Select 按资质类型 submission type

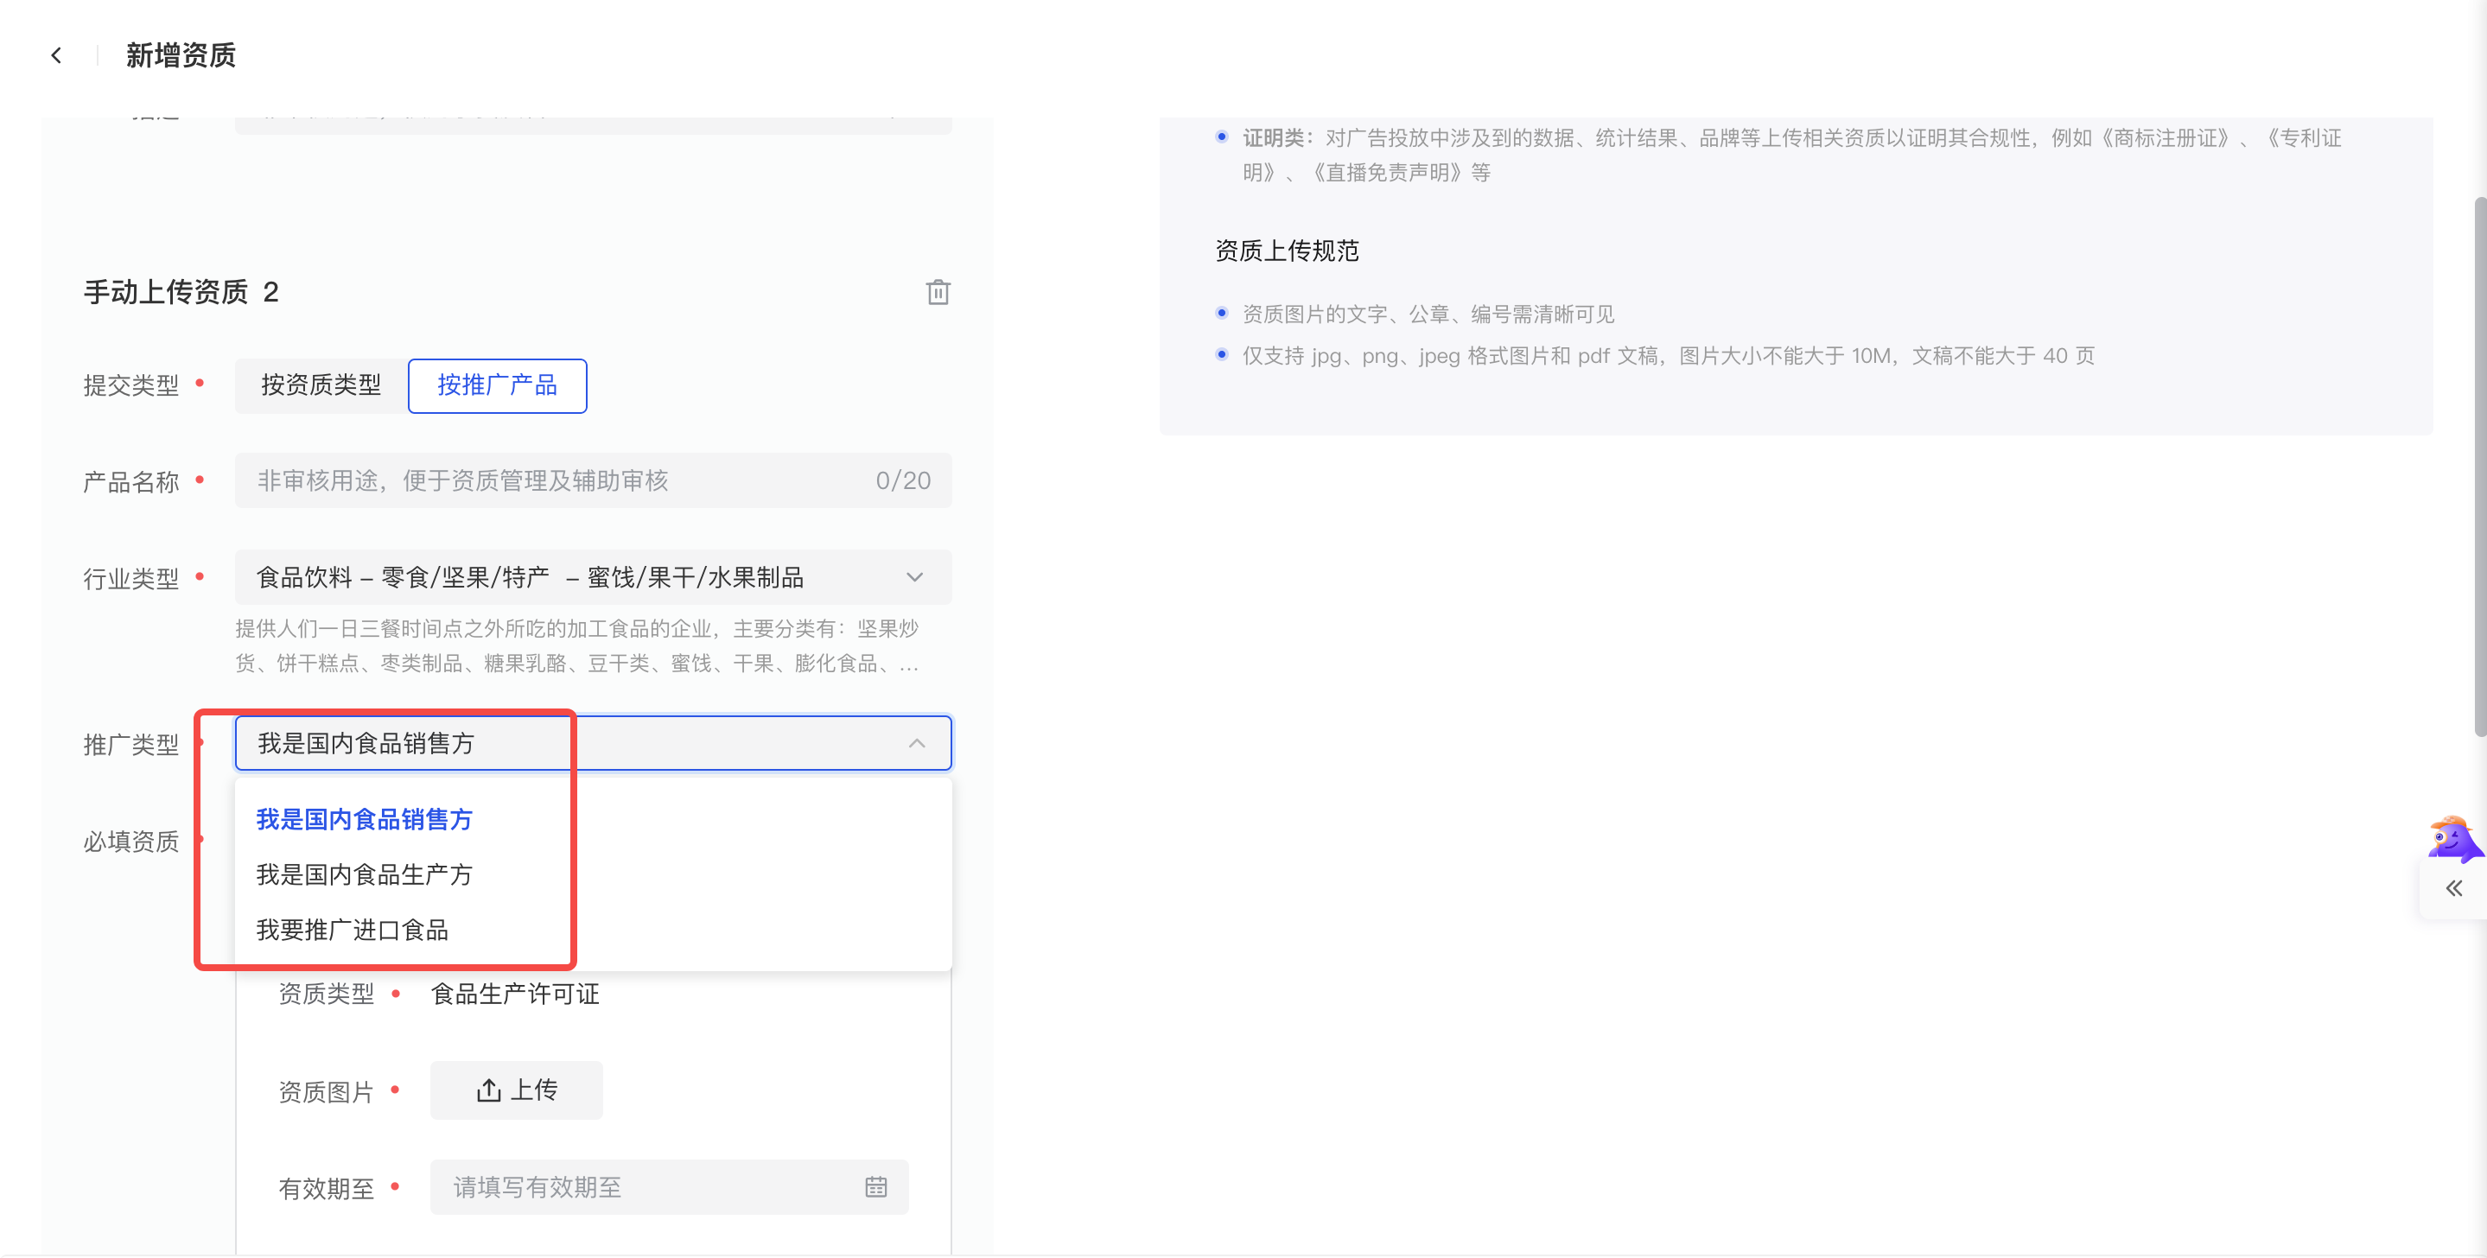click(321, 385)
